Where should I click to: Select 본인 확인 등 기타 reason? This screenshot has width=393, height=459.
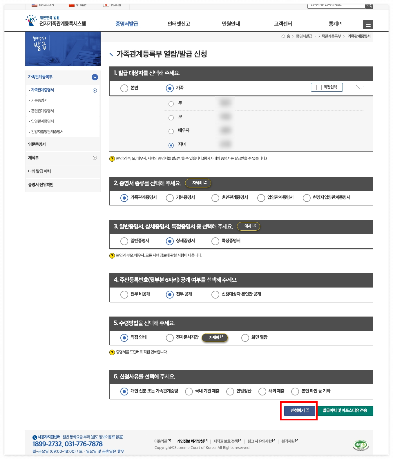click(x=295, y=391)
